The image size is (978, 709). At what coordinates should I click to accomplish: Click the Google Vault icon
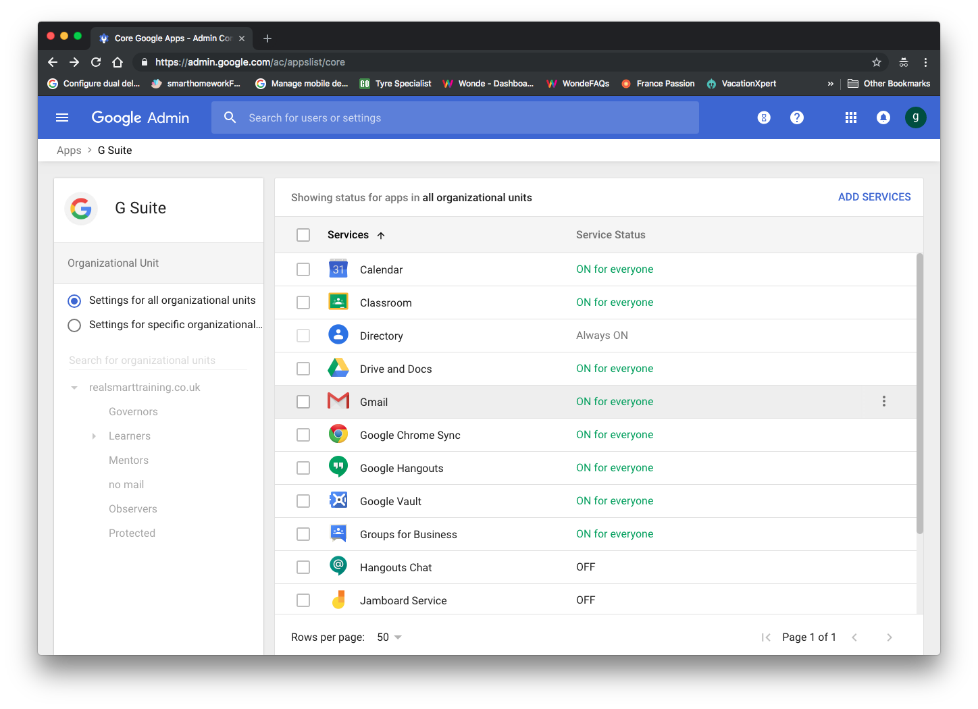tap(338, 500)
